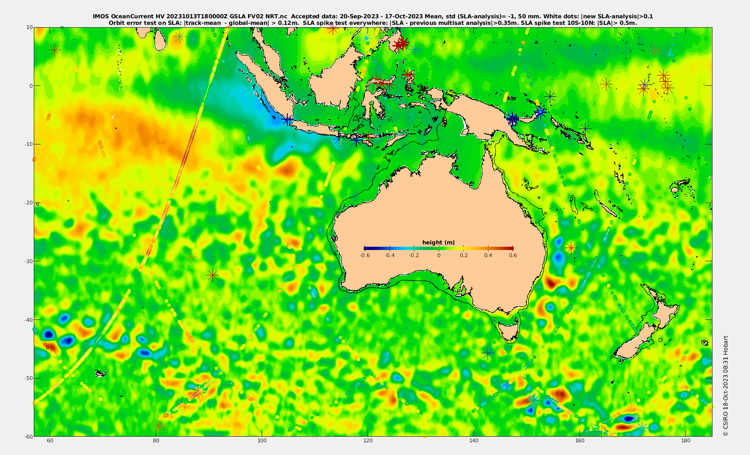Click the dark green star near 154E -2
The image size is (750, 455).
coord(550,96)
